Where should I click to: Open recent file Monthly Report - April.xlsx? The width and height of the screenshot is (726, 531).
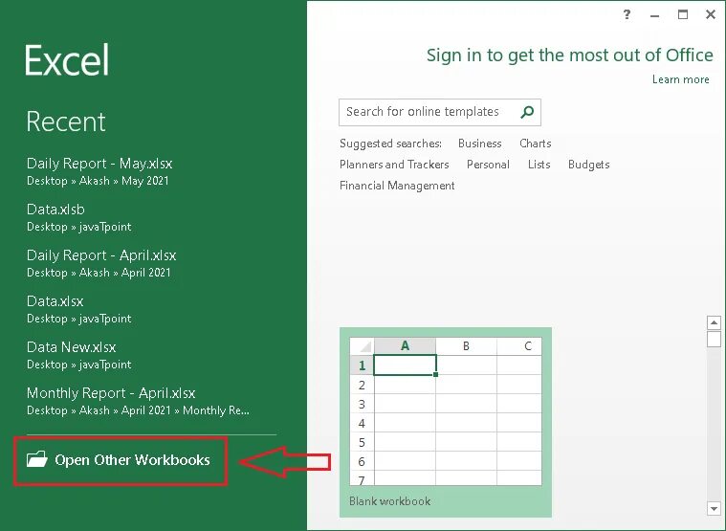click(x=138, y=401)
